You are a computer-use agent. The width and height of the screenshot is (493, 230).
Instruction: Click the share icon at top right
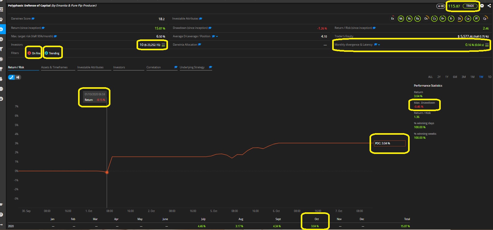(489, 6)
